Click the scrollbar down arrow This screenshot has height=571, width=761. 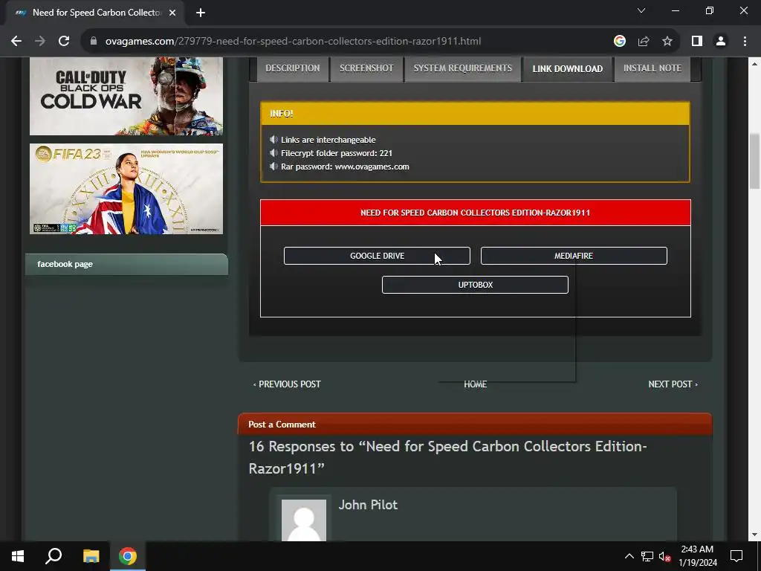(x=755, y=535)
